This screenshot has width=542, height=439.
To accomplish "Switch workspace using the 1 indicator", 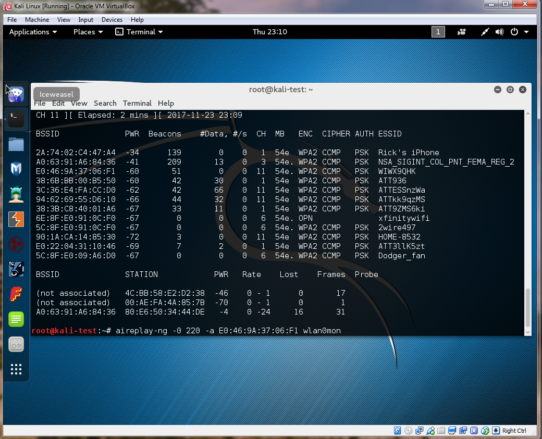I will [438, 32].
